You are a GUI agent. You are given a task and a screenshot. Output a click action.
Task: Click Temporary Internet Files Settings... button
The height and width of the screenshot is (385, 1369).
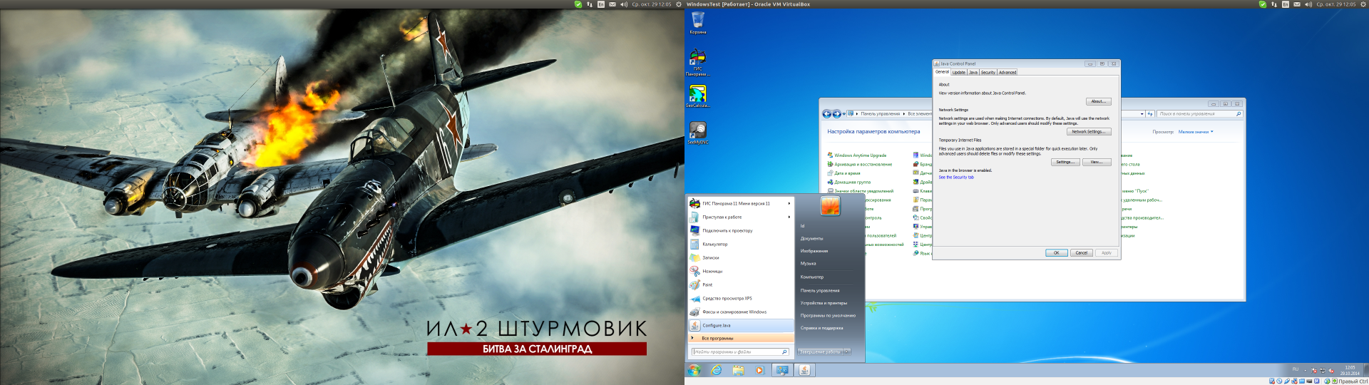pos(1065,162)
